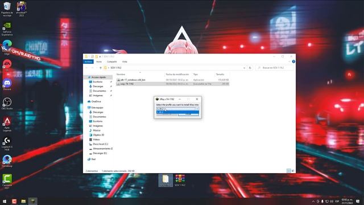Open Objetos 3D under Este equipo
This screenshot has height=205, width=364.
[x=98, y=135]
